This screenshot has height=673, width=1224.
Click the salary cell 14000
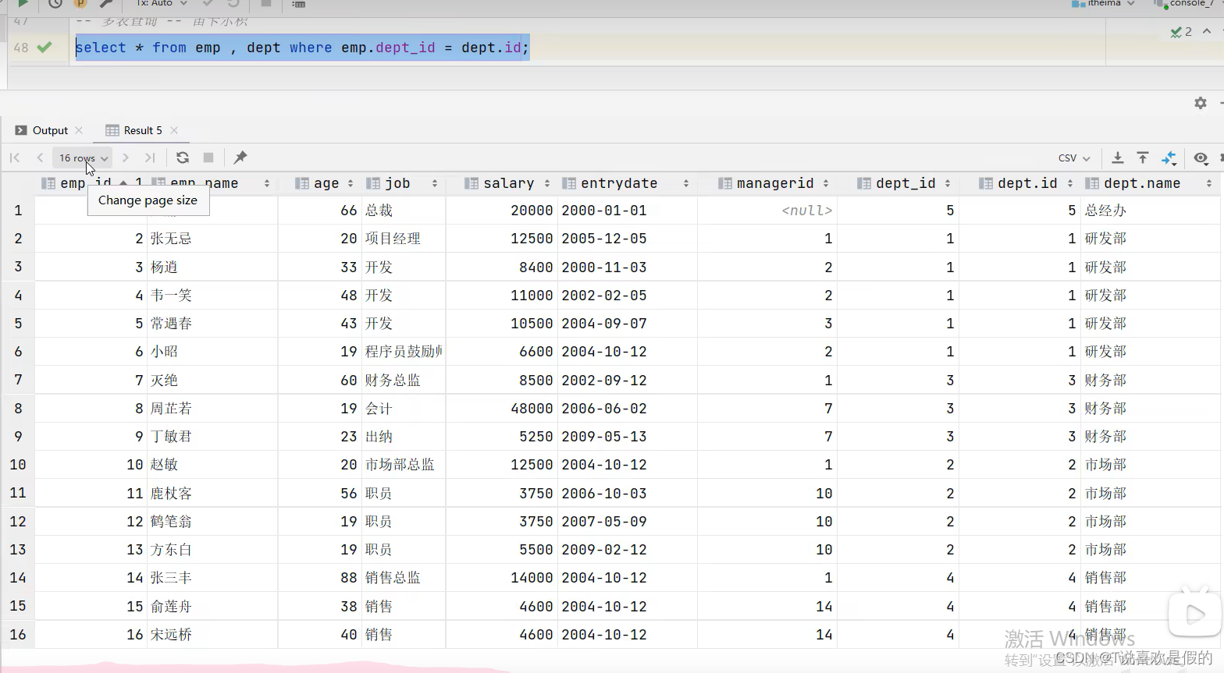[x=502, y=578]
